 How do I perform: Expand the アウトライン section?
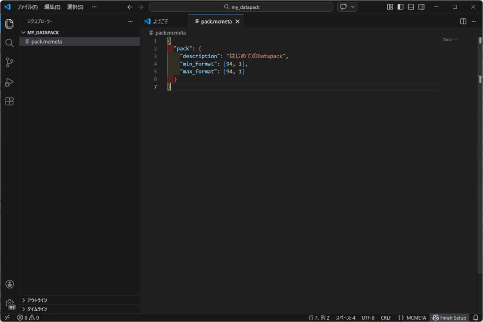[x=38, y=300]
